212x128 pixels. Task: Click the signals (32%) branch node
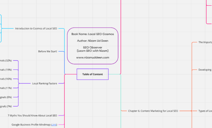click(x=6, y=60)
